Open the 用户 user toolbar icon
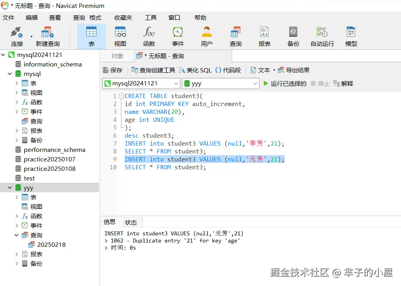 207,36
